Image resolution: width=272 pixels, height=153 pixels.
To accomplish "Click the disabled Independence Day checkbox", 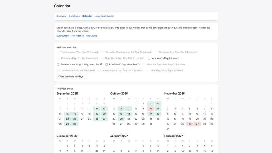I will coord(99,70).
